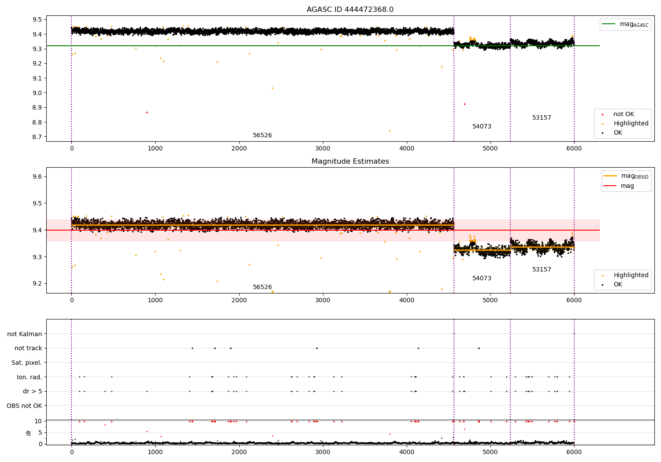Click the orange highlighted outlier near 8.74 magnitude

390,131
